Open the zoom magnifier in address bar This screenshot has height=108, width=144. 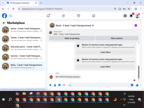point(115,9)
